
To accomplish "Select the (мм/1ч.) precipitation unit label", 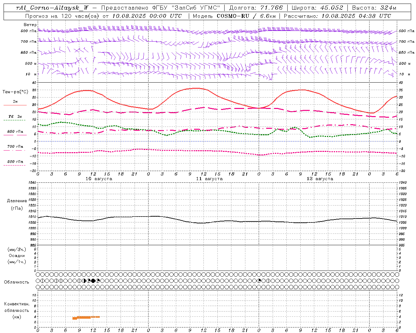I will (17, 262).
